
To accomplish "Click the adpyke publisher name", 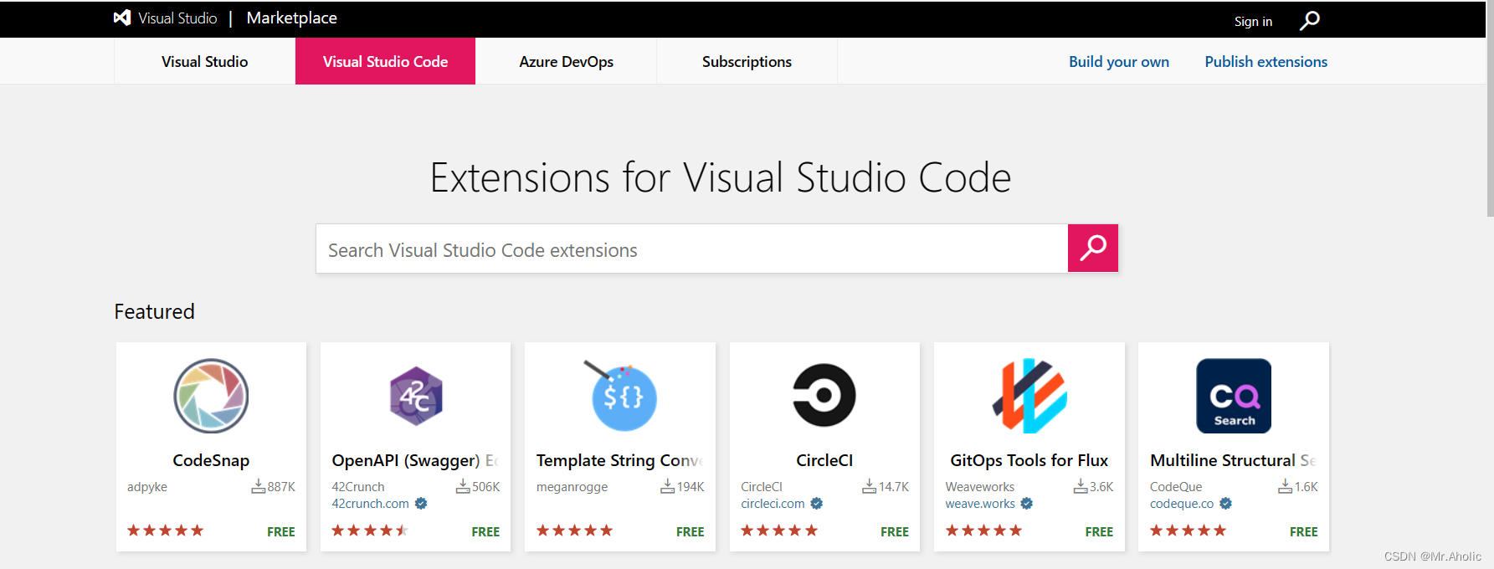I will [x=147, y=487].
